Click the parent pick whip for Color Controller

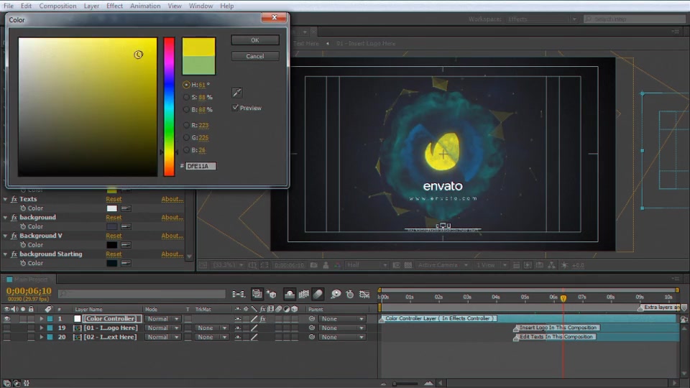point(312,319)
